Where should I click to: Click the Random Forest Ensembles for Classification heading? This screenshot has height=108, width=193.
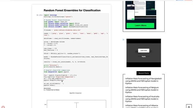pyautogui.click(x=72, y=10)
